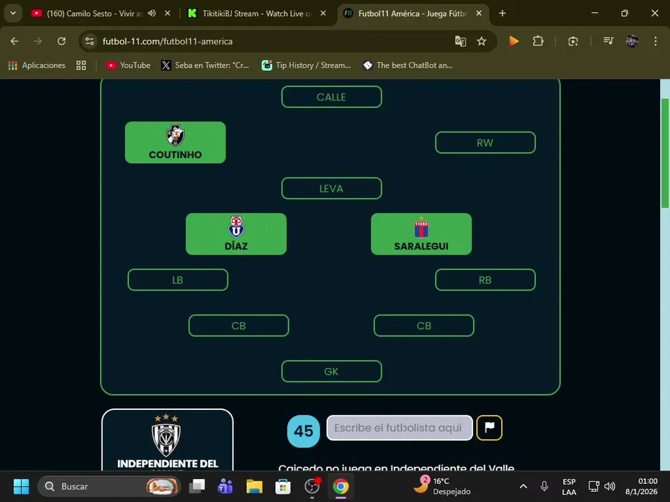This screenshot has height=502, width=670.
Task: Click the CALLE position slot
Action: [x=331, y=97]
